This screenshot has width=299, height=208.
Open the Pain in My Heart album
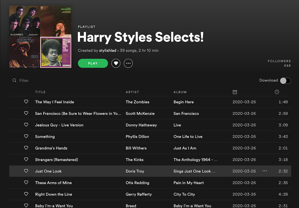click(189, 183)
